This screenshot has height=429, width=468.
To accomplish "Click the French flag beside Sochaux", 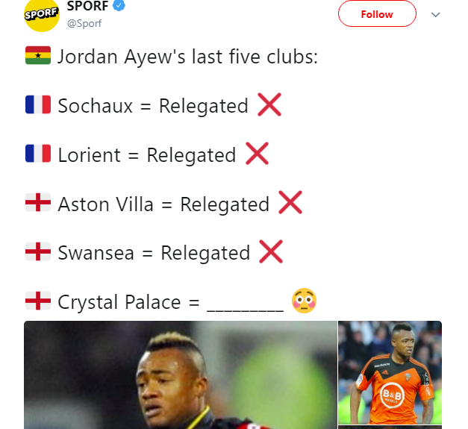I will (37, 105).
